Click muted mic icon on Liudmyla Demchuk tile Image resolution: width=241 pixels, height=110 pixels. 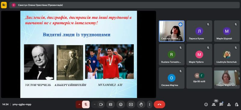[x=236, y=48]
